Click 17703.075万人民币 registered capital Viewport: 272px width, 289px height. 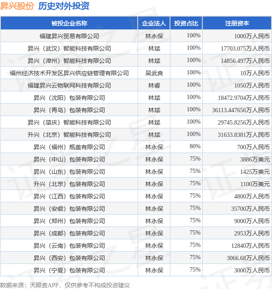245,48
